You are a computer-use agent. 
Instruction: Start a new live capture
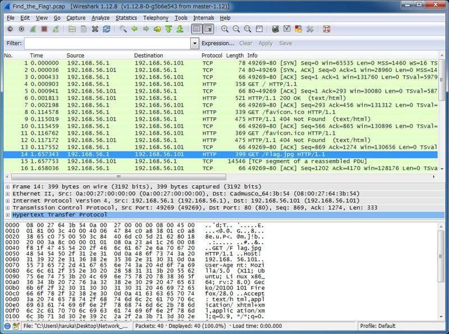pos(33,29)
